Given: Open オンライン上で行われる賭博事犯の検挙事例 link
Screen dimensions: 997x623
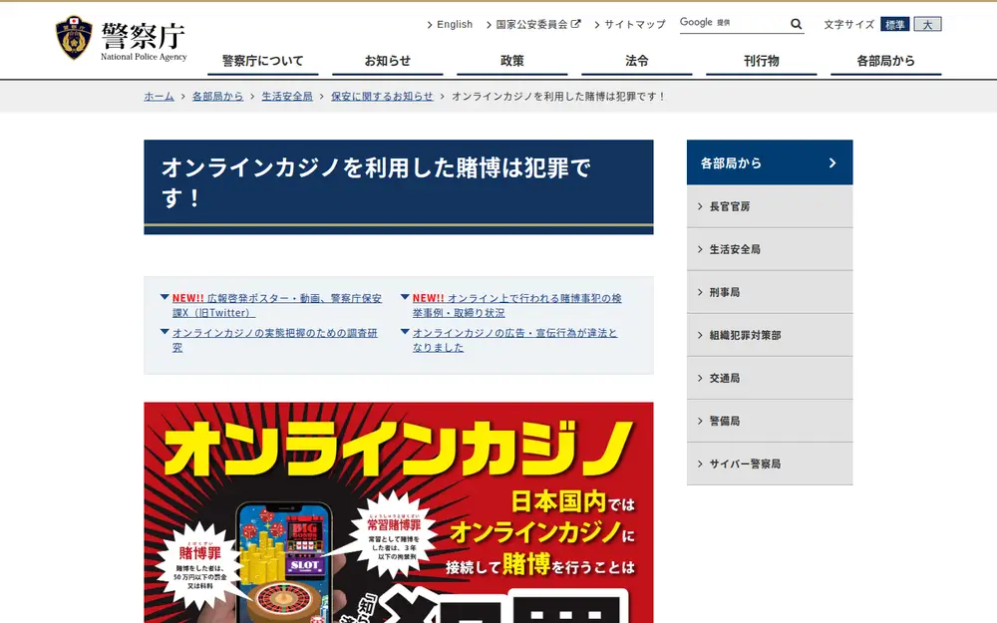Looking at the screenshot, I should click(x=516, y=305).
